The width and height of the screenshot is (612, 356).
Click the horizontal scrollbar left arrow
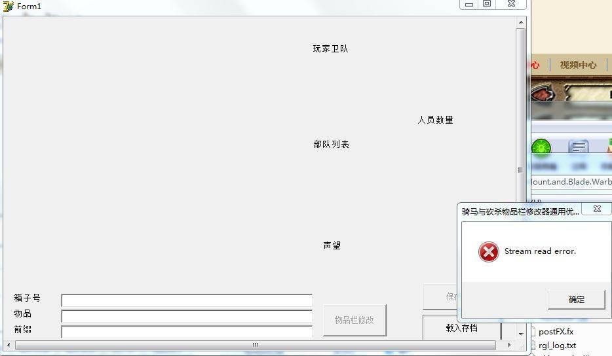9,345
